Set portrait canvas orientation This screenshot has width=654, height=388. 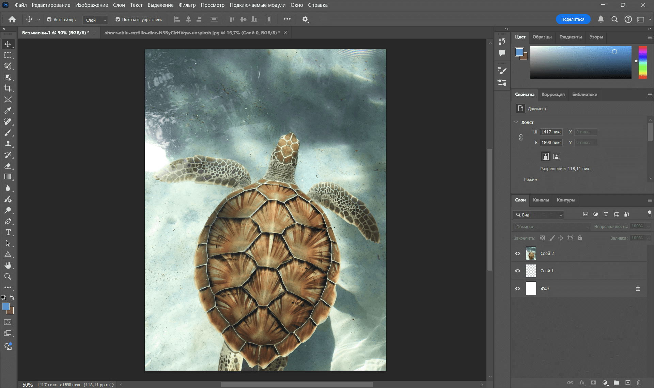point(546,156)
